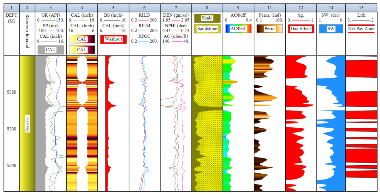Viewport: 380px width, 195px height.
Task: Click the SP (mv) curve label
Action: click(x=51, y=26)
